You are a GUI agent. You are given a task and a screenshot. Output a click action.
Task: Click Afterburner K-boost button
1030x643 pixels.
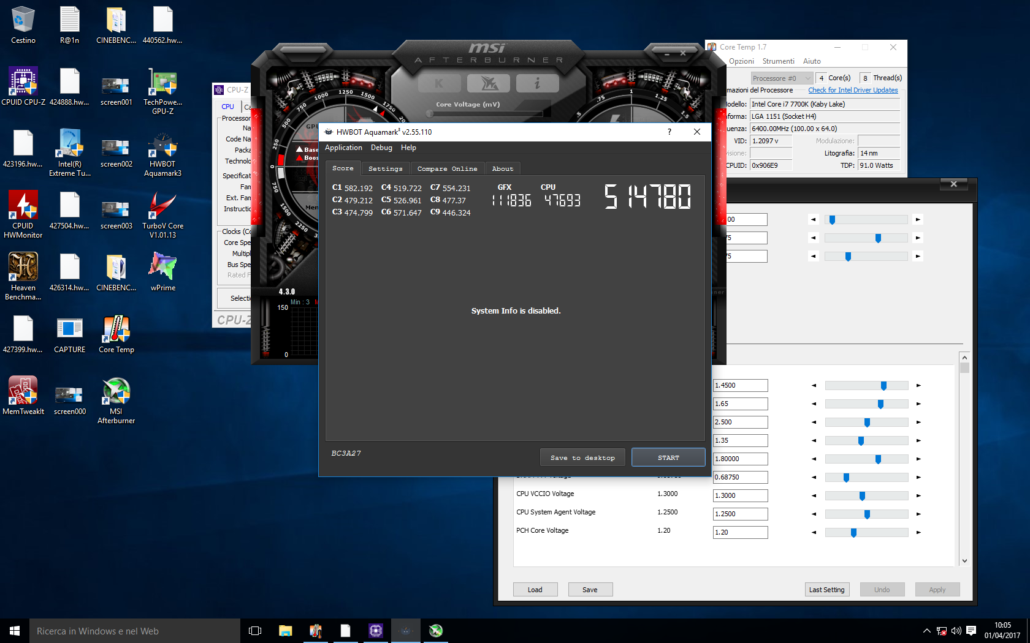coord(439,83)
